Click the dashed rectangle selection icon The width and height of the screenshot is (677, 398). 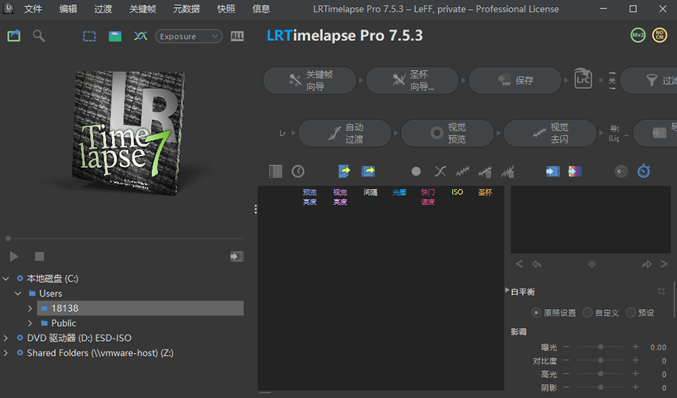(90, 36)
